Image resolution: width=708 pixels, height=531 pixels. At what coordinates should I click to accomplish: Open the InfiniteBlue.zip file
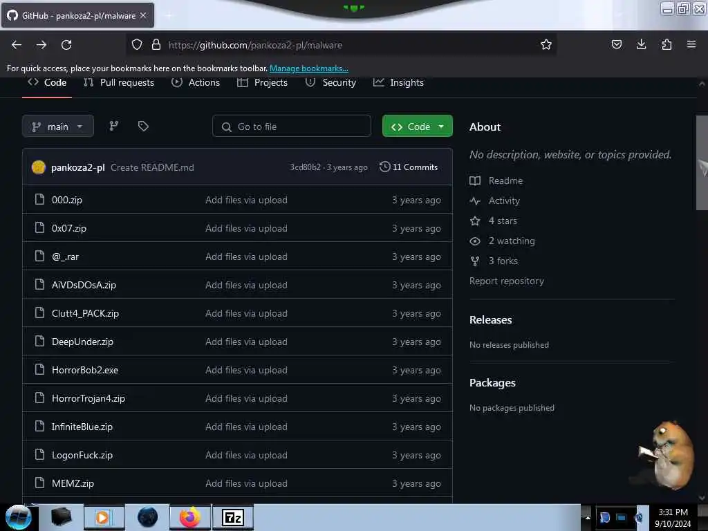(82, 427)
